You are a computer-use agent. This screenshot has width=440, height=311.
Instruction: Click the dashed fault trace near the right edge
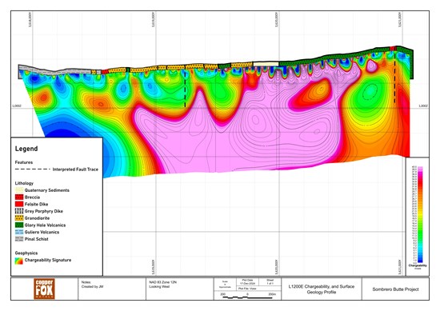coord(395,78)
